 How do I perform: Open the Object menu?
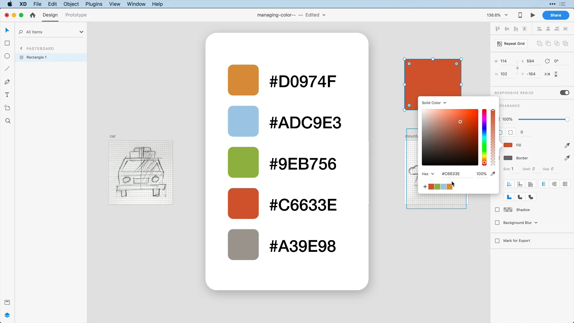coord(71,4)
